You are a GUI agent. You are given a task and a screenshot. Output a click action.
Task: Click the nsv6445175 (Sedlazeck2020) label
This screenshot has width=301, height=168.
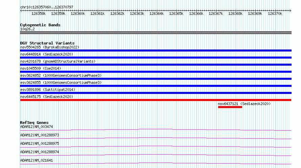pos(47,97)
